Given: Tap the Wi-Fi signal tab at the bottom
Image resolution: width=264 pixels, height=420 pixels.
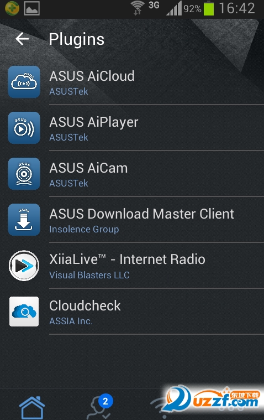Looking at the screenshot, I should (x=161, y=408).
